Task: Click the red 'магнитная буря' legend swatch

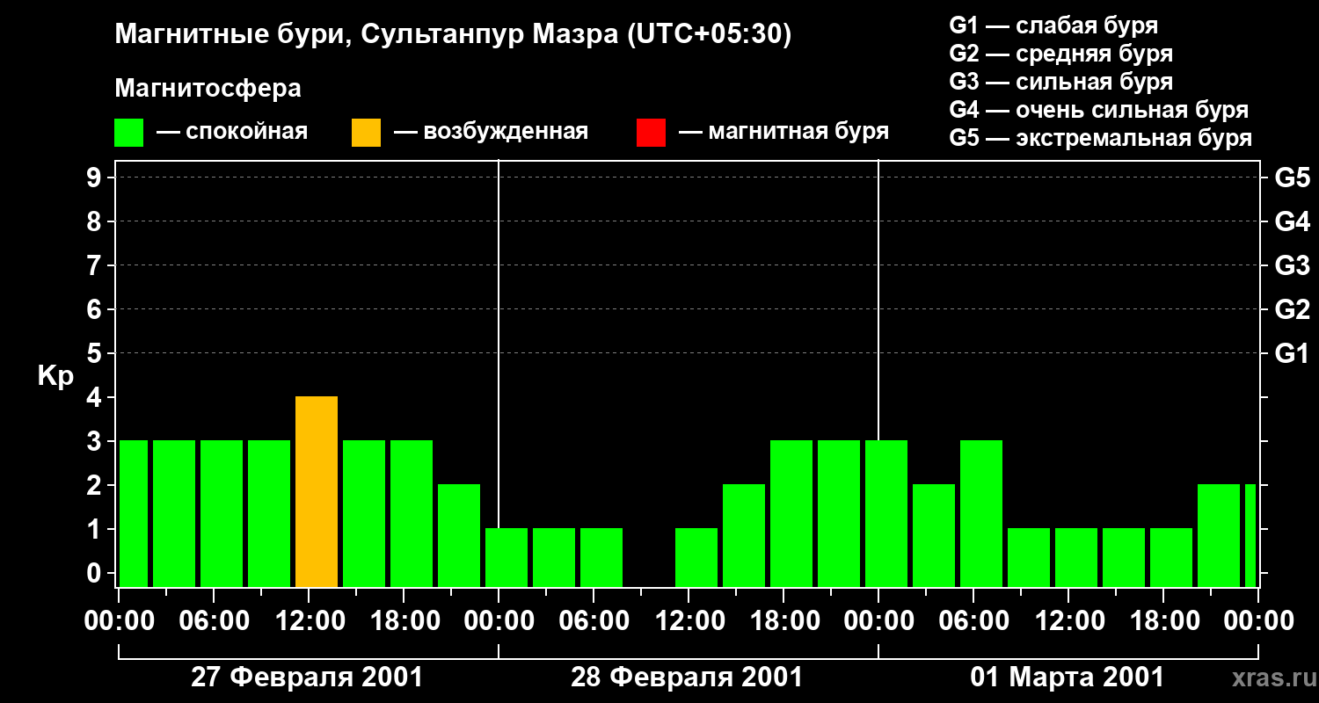Action: [x=651, y=133]
